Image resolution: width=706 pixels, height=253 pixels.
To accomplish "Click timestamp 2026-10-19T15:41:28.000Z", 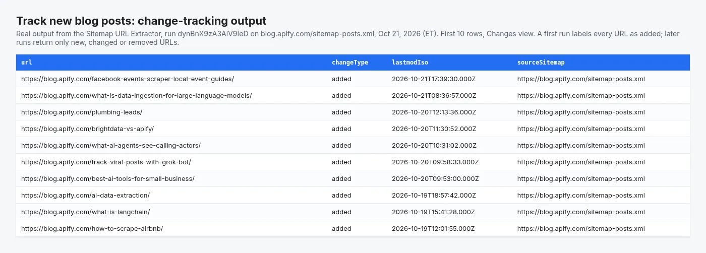I will point(434,212).
